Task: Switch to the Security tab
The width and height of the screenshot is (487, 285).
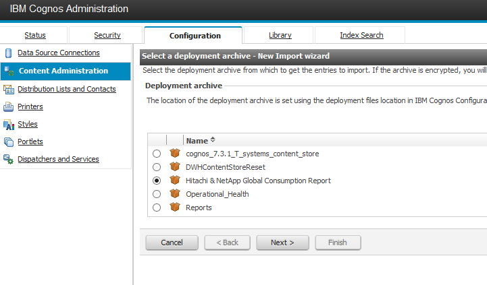Action: click(107, 35)
